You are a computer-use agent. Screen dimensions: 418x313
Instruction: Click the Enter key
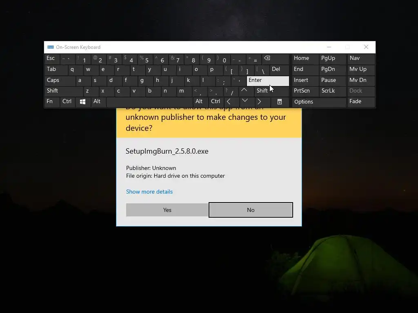(268, 81)
